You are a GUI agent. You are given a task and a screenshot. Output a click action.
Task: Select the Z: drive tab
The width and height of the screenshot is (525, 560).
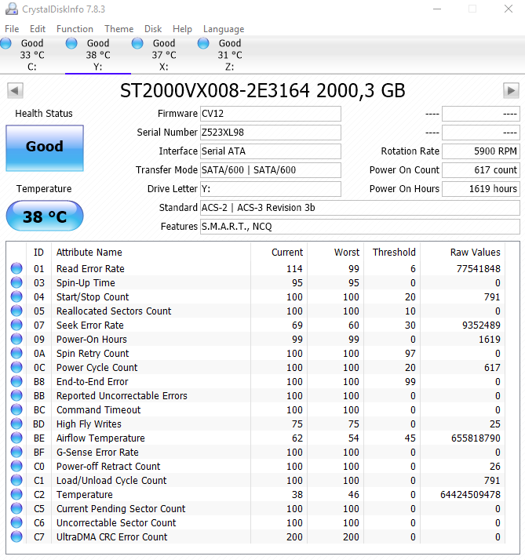coord(229,55)
